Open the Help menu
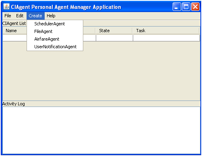202x156 pixels. click(x=51, y=16)
